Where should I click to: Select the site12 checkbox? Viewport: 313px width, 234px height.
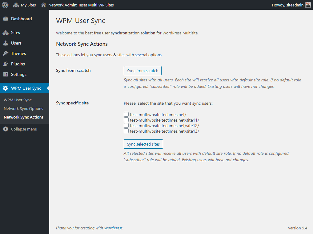click(x=126, y=126)
